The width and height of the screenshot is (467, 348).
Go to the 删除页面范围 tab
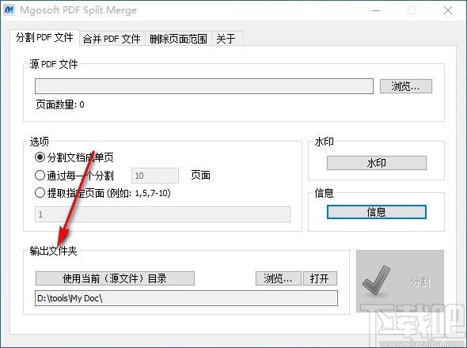pyautogui.click(x=178, y=39)
